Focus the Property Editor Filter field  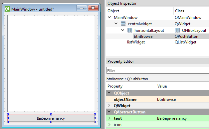pos(158,70)
